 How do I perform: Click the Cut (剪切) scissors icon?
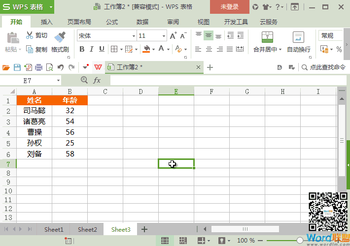[x=30, y=35]
